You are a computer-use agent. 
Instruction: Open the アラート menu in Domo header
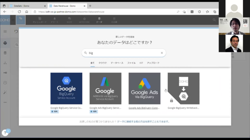coord(55,20)
